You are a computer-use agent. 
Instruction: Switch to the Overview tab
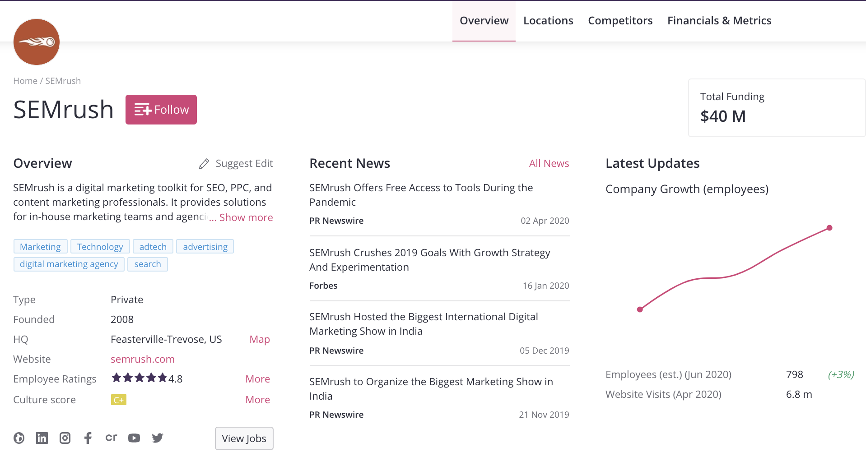[484, 21]
